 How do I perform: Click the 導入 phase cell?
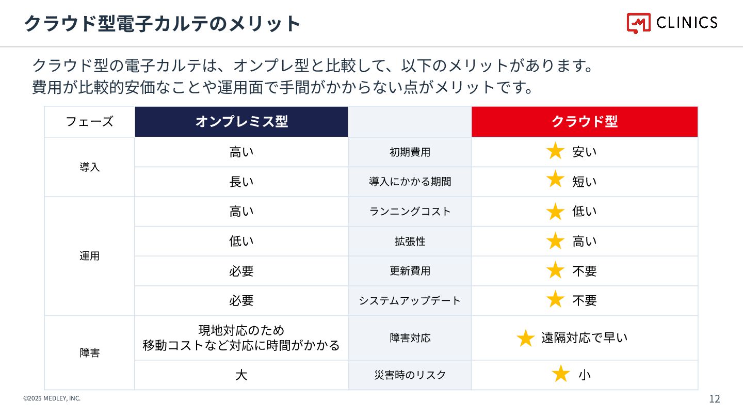[90, 167]
